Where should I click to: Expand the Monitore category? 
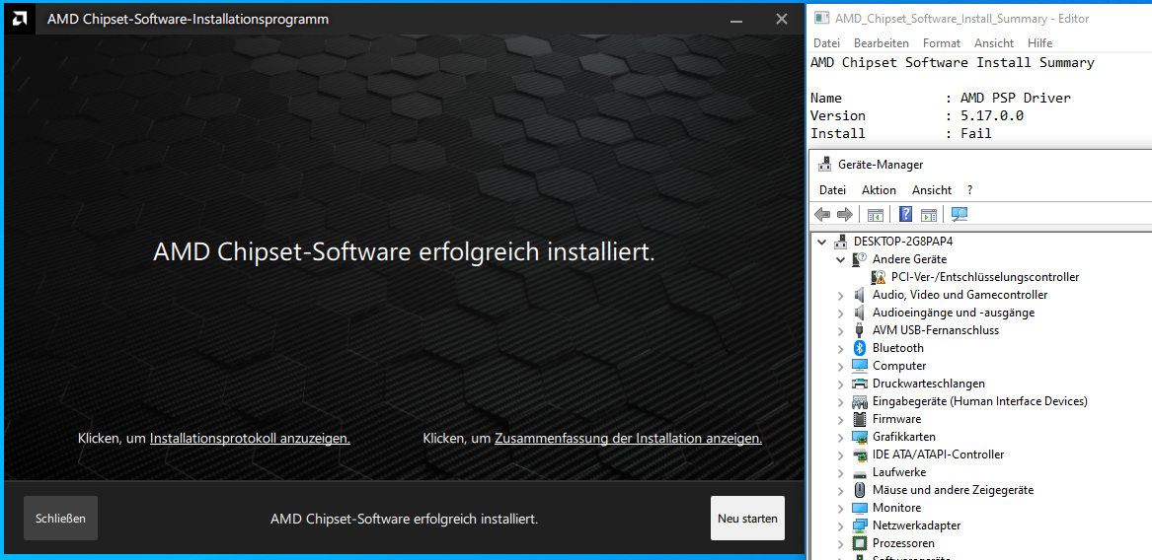tap(840, 508)
